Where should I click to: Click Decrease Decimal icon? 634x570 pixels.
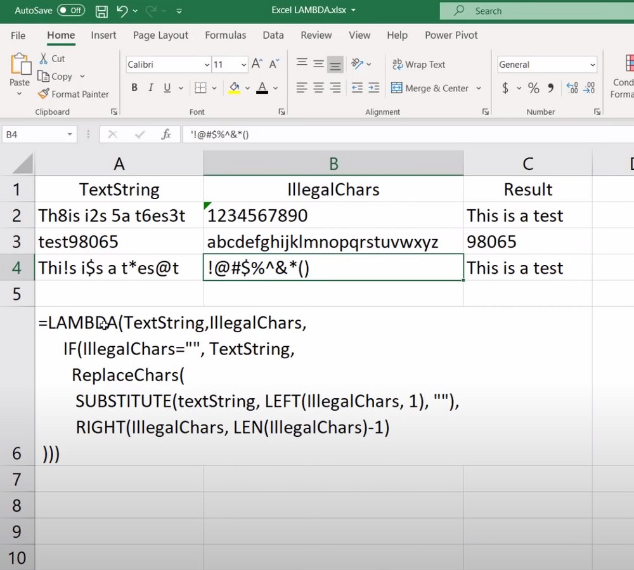click(589, 87)
